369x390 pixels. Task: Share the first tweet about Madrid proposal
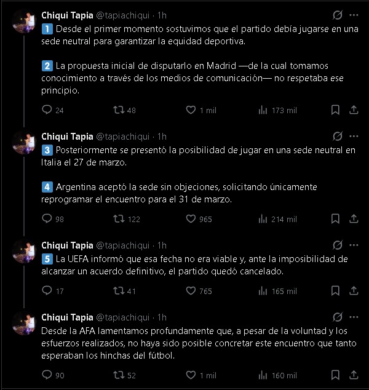click(353, 110)
